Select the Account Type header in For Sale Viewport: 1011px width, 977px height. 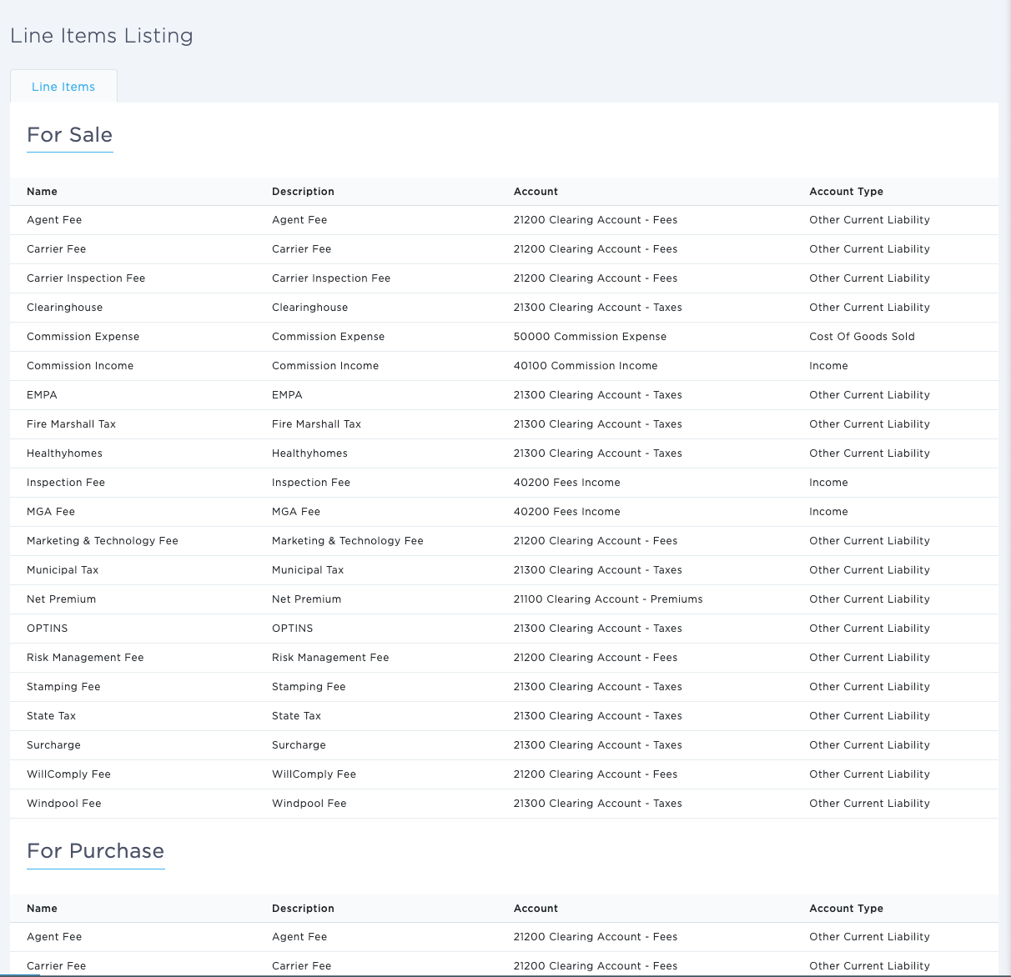pyautogui.click(x=846, y=192)
